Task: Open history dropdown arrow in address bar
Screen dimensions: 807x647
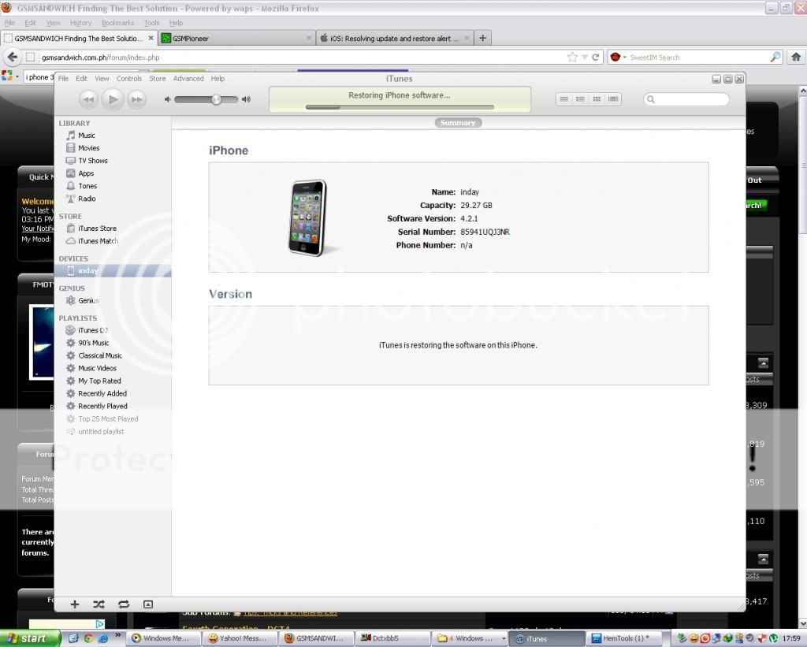Action: pos(585,57)
